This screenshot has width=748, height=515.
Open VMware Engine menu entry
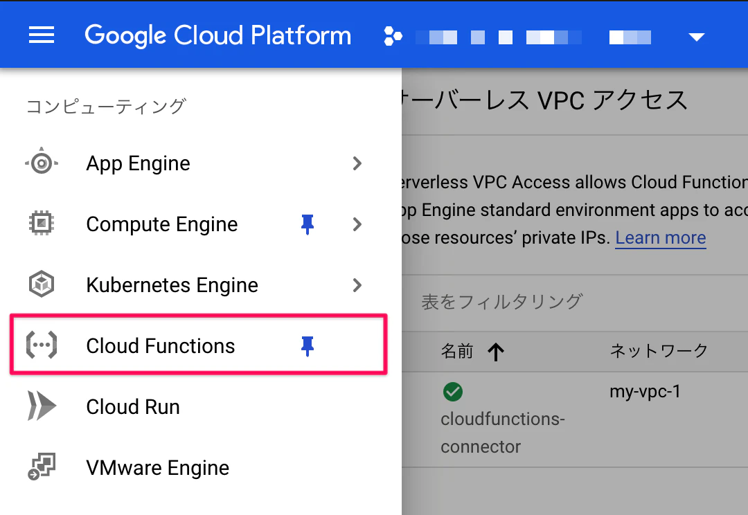pos(158,468)
